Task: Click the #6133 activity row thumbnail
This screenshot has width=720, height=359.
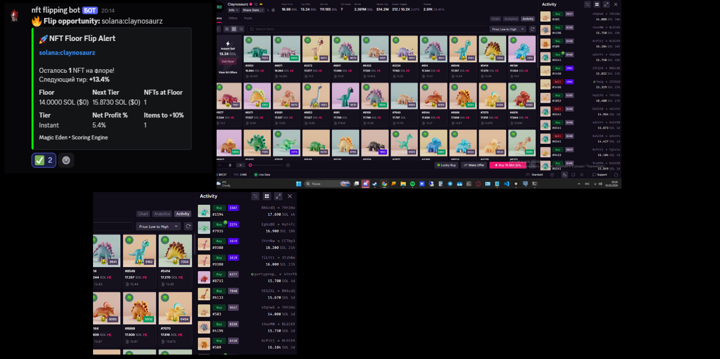Action: click(204, 294)
